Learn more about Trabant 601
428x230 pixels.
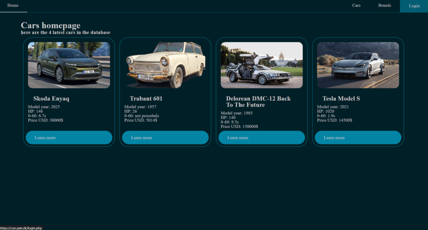point(166,138)
